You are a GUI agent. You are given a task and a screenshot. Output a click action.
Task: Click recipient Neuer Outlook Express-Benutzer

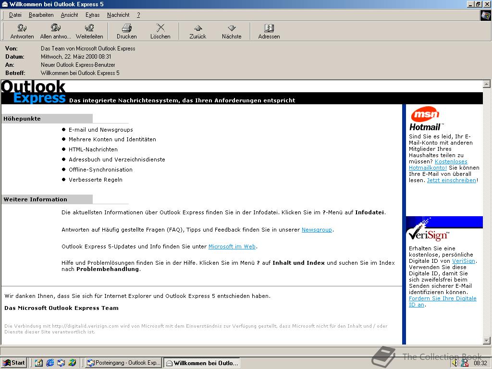(78, 65)
